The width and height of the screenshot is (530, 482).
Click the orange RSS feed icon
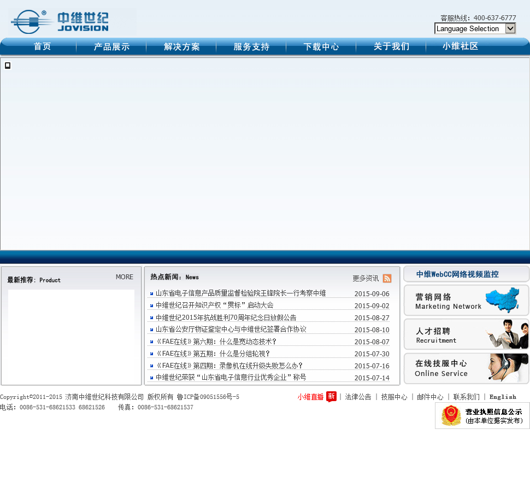click(387, 278)
